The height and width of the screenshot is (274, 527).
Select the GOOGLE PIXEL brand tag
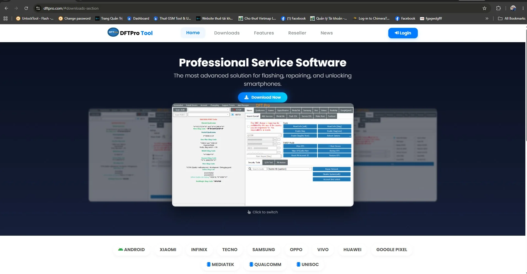pos(392,249)
